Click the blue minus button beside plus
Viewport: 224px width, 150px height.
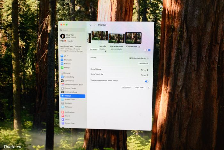coord(149,50)
